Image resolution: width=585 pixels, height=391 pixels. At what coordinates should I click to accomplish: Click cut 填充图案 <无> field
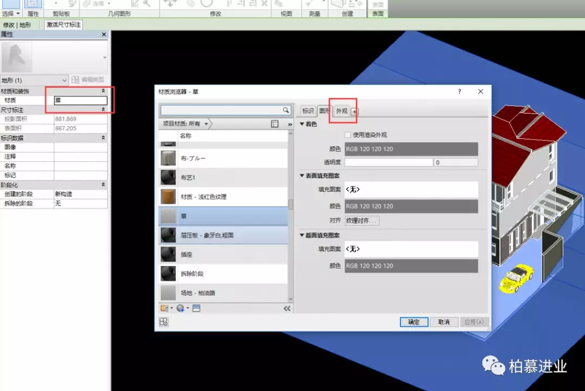(x=411, y=249)
